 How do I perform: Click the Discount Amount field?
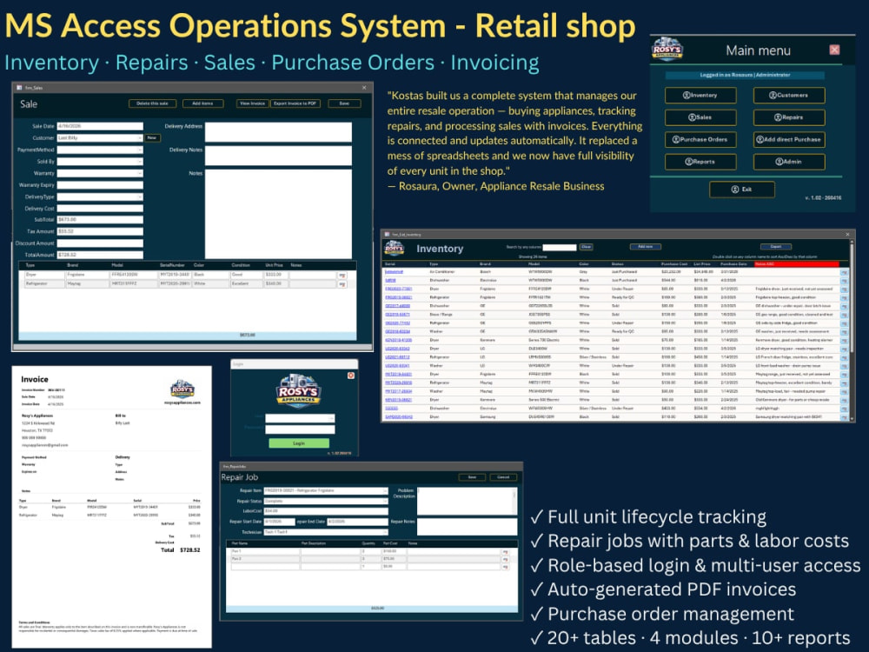click(x=100, y=243)
